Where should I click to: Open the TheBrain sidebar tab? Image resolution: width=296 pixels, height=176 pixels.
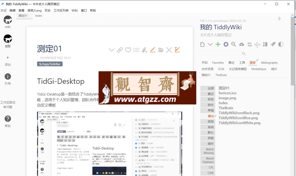pos(221,75)
